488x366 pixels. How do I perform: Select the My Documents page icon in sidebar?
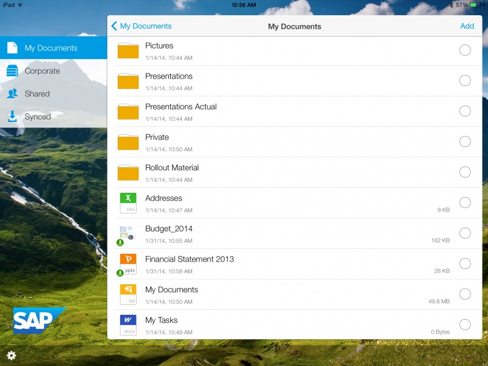(11, 48)
